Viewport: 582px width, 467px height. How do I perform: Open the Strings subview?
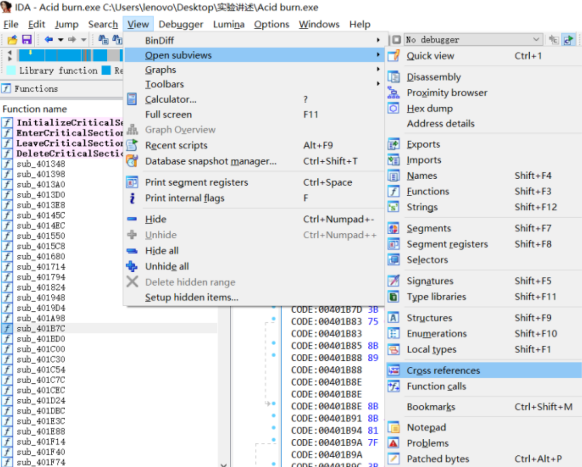point(484,207)
